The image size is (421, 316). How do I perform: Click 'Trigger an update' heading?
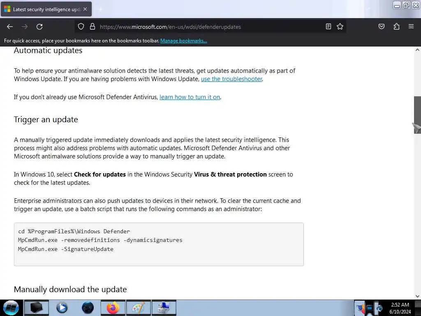tap(46, 119)
